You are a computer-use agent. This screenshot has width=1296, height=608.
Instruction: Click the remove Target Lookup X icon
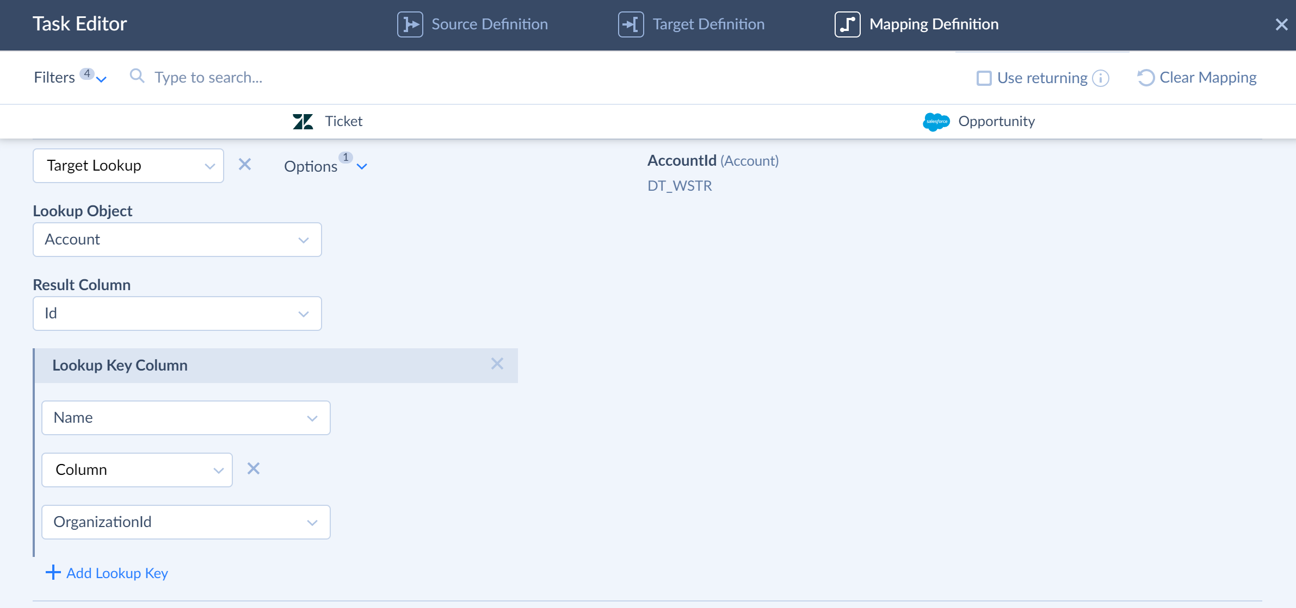point(245,164)
